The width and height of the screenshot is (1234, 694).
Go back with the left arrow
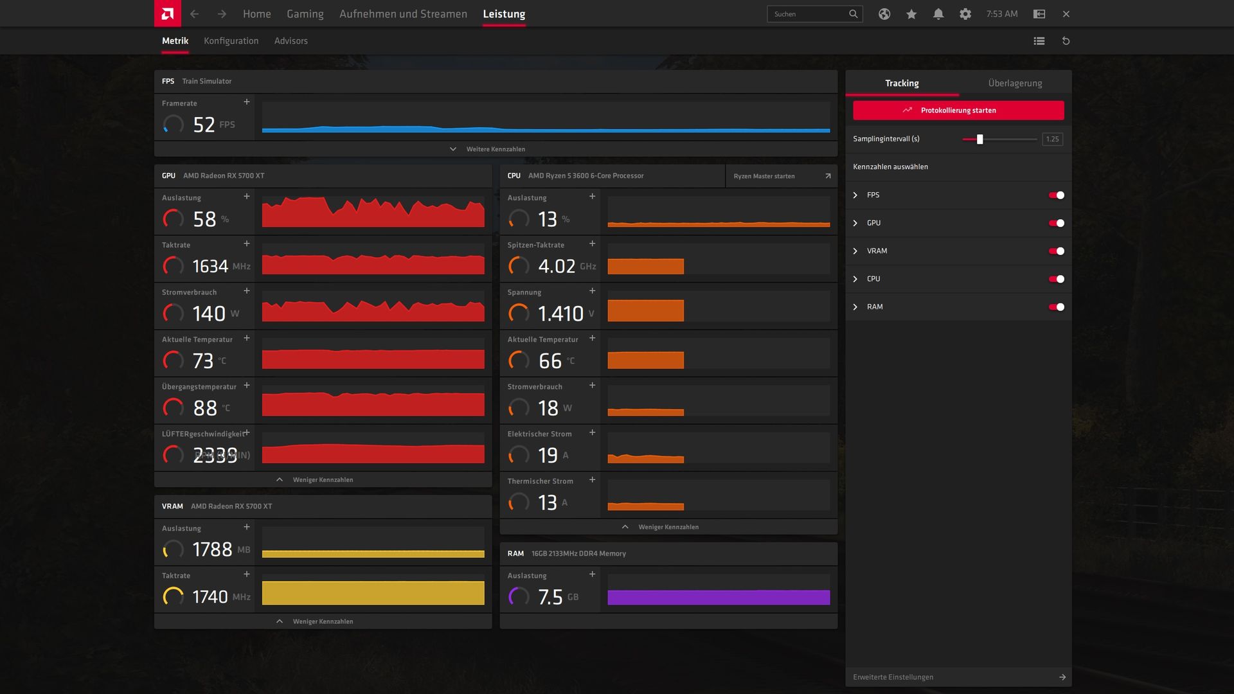(x=195, y=14)
